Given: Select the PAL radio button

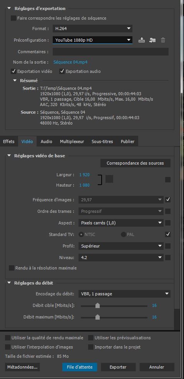Looking at the screenshot, I should (124, 234).
